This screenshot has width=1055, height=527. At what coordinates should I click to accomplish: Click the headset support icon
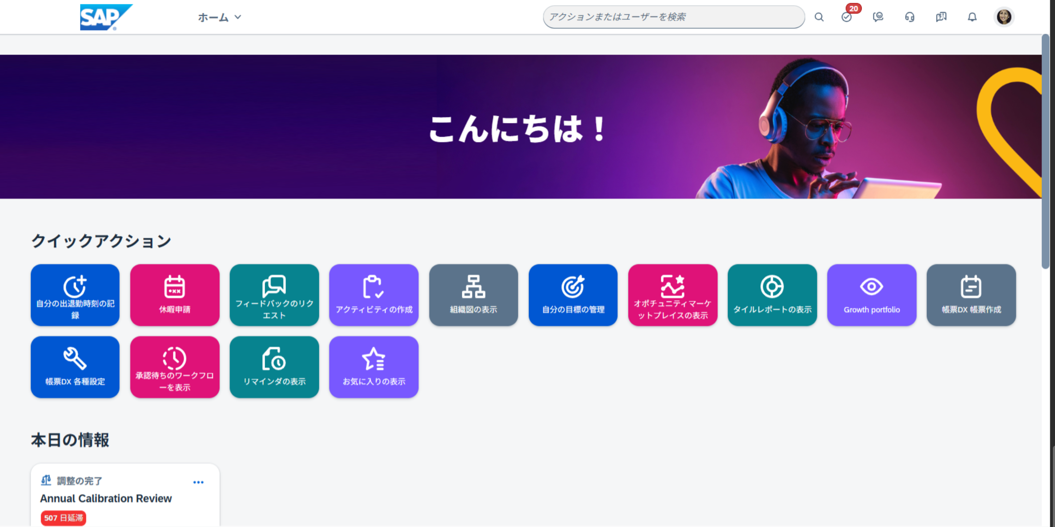pyautogui.click(x=909, y=17)
